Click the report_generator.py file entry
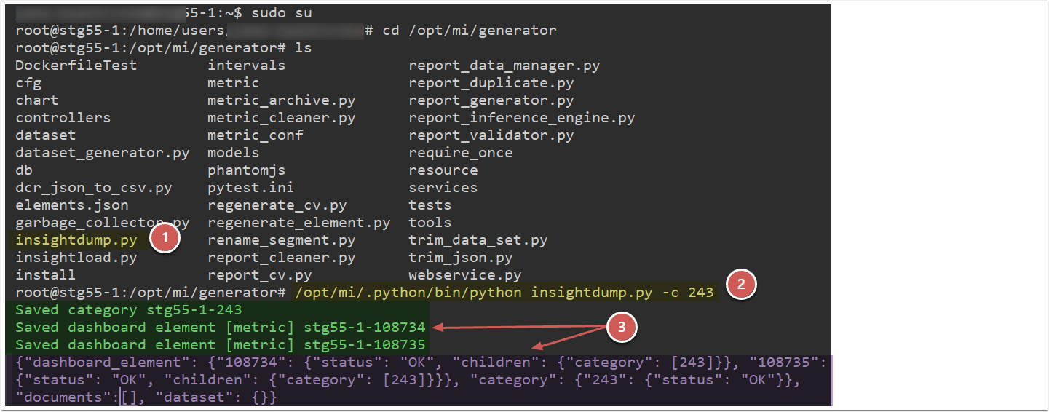This screenshot has width=1049, height=412. [x=491, y=100]
